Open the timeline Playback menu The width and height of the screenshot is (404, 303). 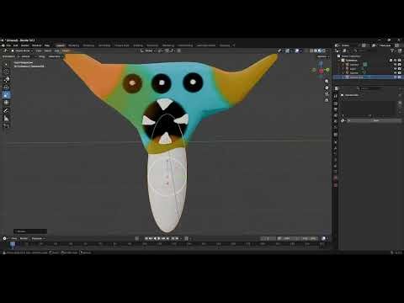pyautogui.click(x=38, y=238)
